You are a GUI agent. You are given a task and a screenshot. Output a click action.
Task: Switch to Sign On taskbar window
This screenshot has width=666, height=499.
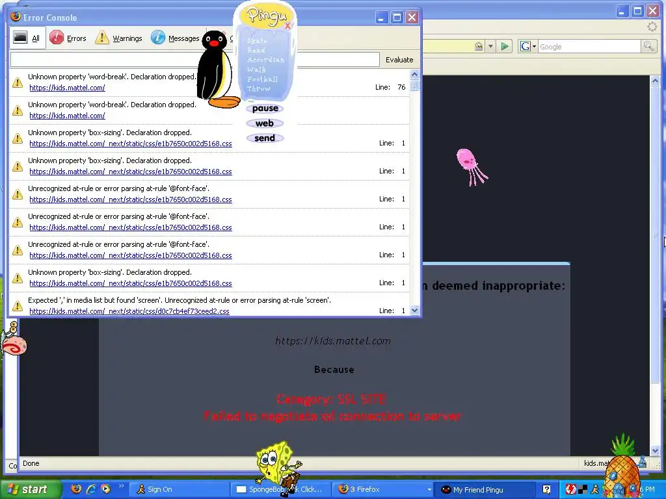click(x=178, y=489)
